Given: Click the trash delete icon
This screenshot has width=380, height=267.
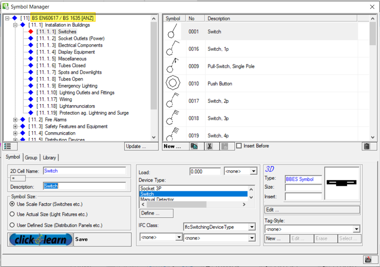Looking at the screenshot, I should tap(367, 146).
